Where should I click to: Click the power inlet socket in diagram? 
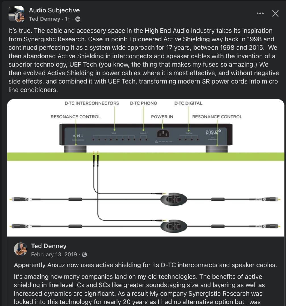[162, 133]
